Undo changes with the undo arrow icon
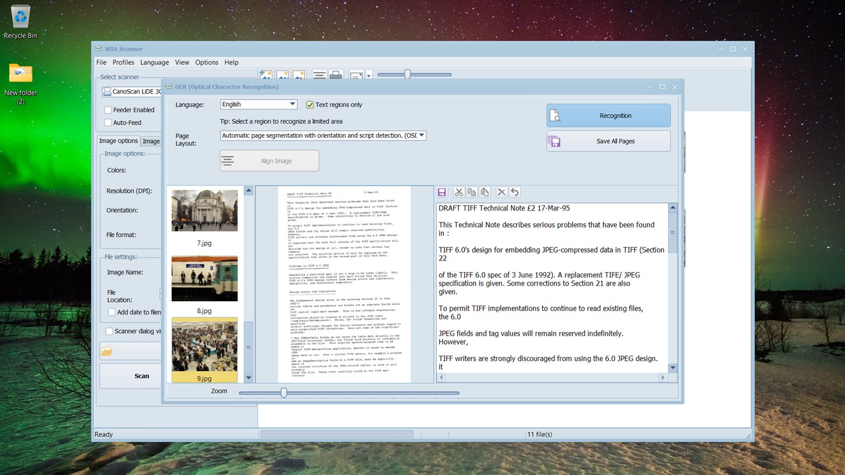845x475 pixels. coord(514,192)
